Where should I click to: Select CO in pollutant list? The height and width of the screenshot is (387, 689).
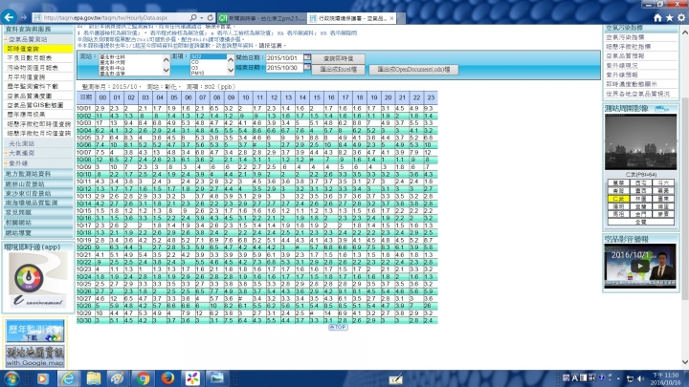(x=208, y=62)
